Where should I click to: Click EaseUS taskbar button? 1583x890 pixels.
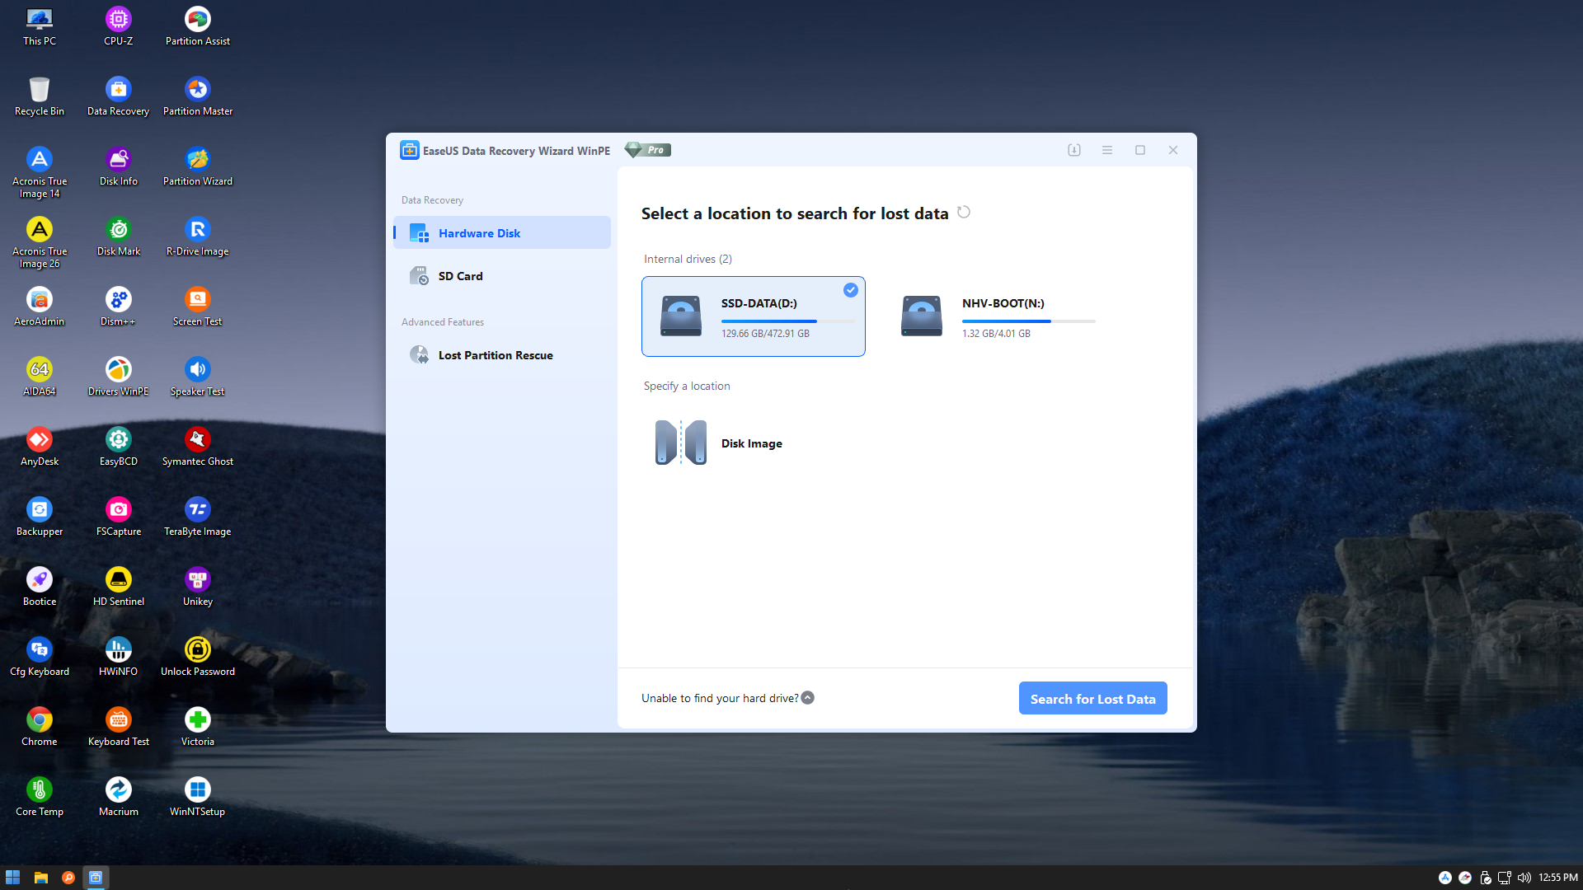96,878
